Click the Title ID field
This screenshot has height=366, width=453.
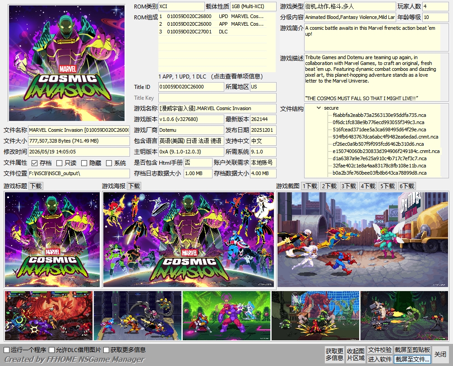point(191,87)
